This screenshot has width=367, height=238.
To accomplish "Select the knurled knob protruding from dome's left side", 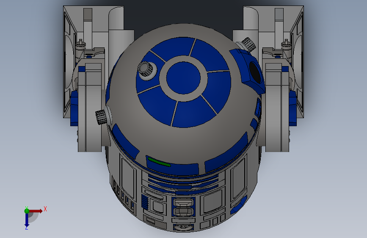I will click(x=101, y=117).
